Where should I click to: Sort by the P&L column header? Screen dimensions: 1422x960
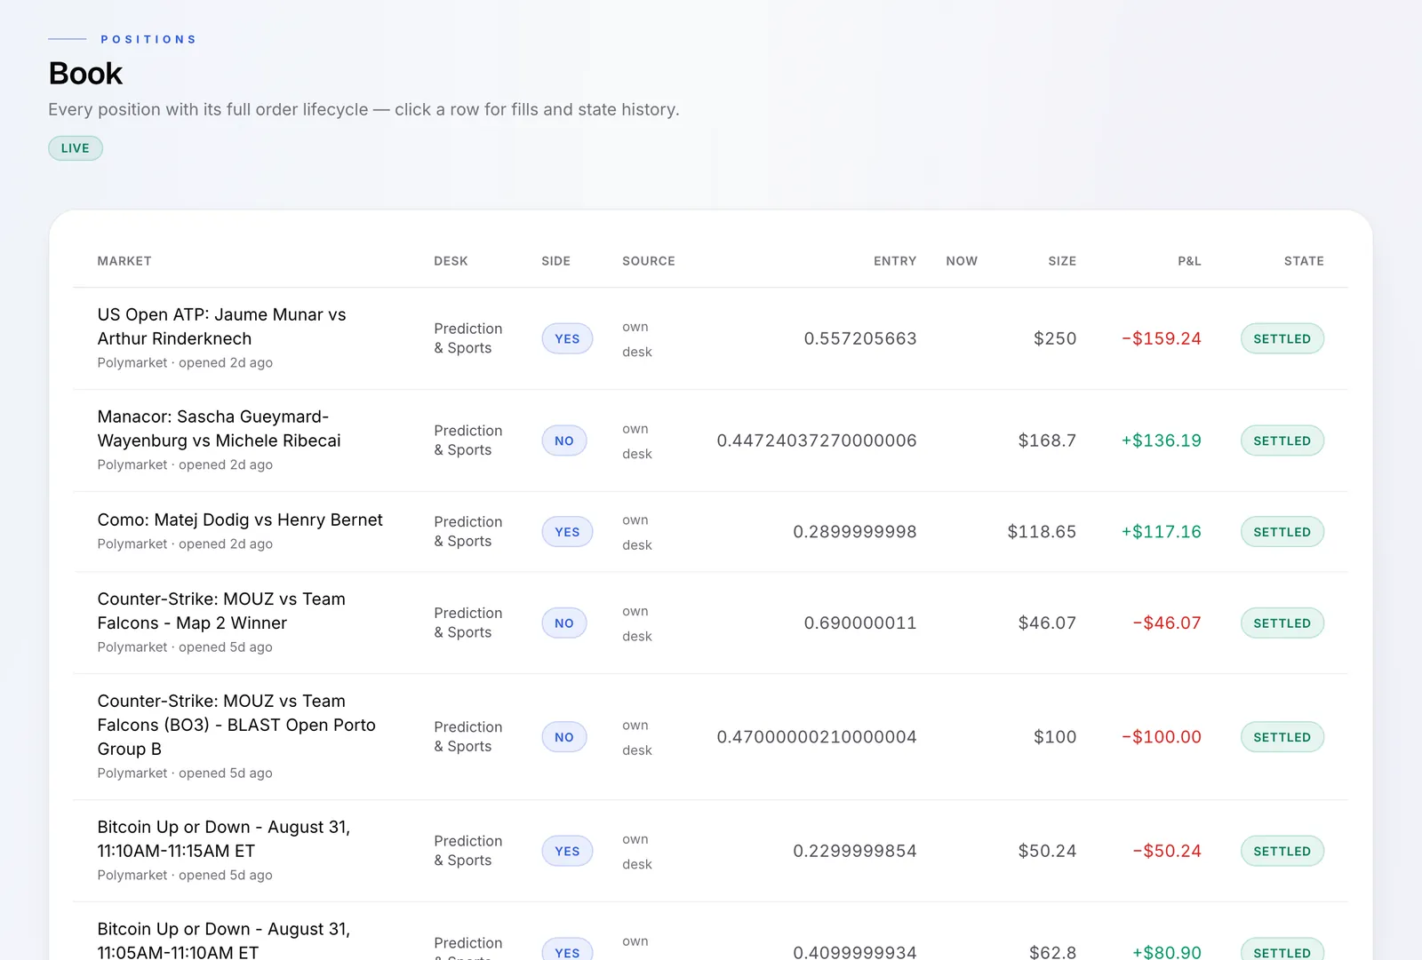point(1189,261)
